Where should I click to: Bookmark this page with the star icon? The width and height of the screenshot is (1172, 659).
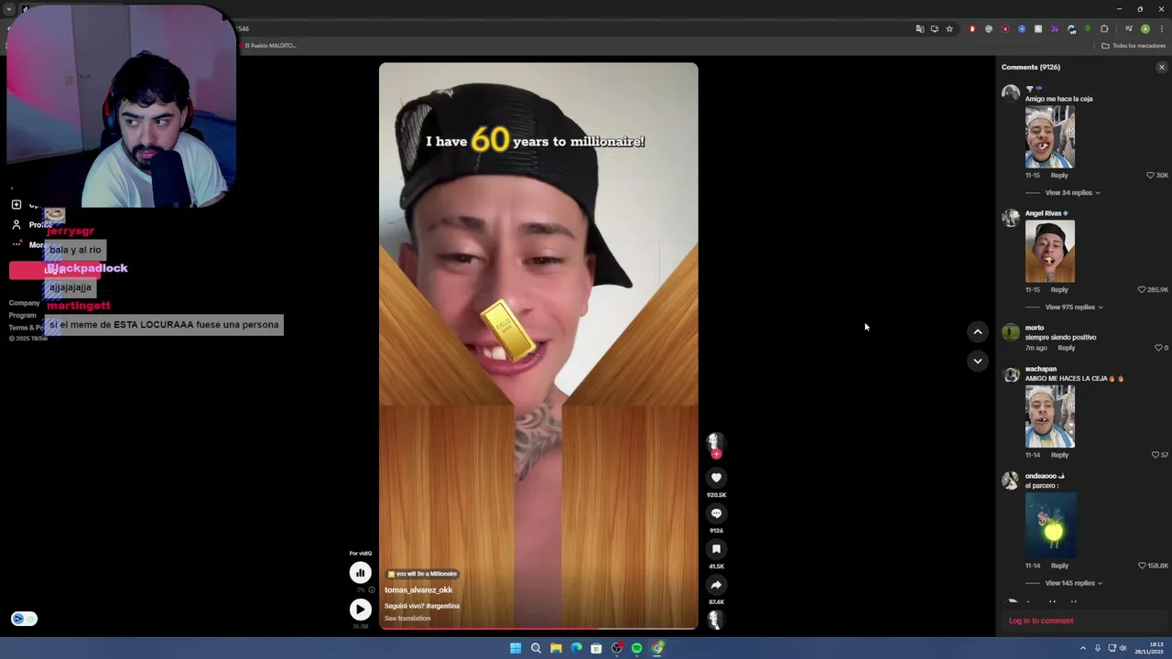(x=950, y=28)
